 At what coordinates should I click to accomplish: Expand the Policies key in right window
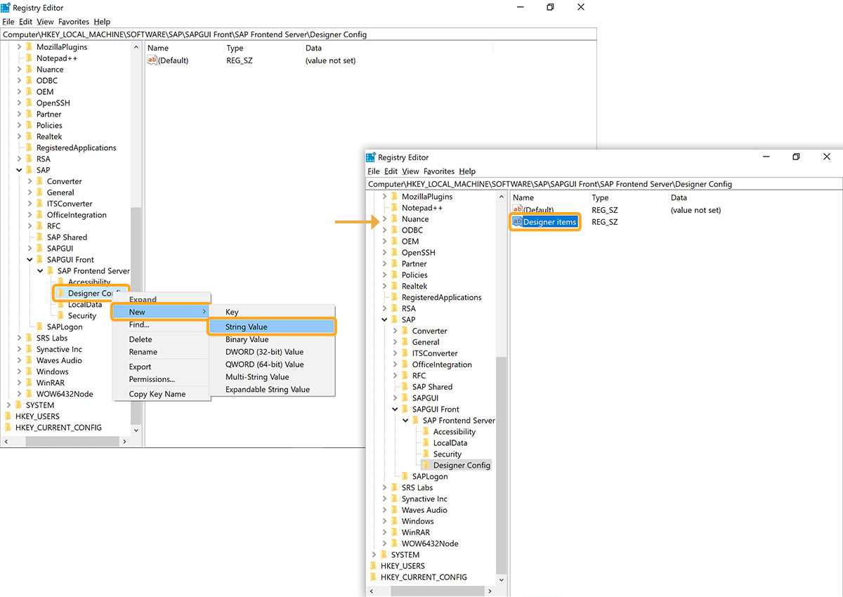(x=385, y=275)
